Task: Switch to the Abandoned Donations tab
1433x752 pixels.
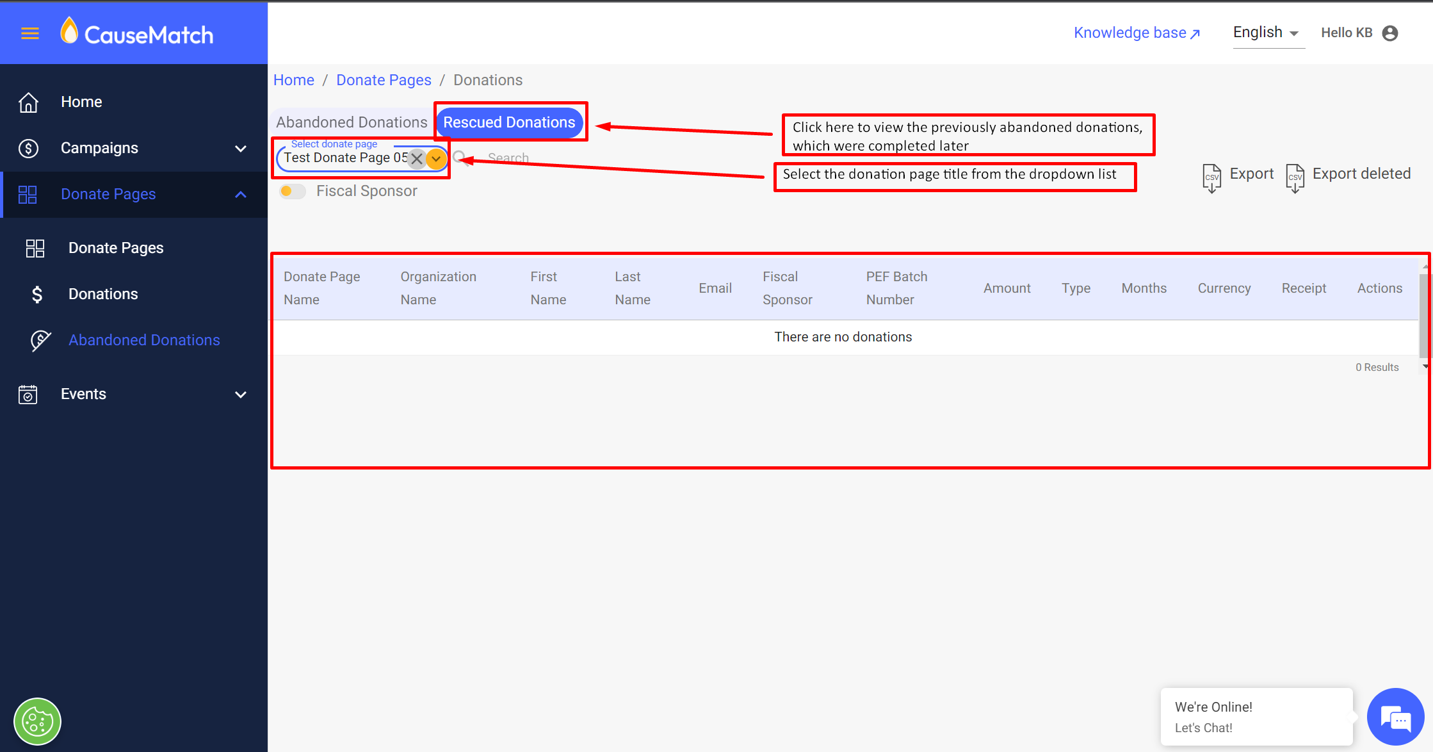Action: click(x=352, y=122)
